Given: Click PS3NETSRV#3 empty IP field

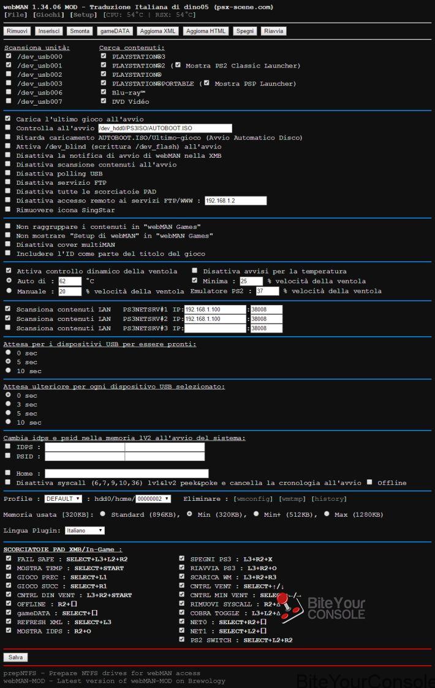Looking at the screenshot, I should (x=215, y=328).
